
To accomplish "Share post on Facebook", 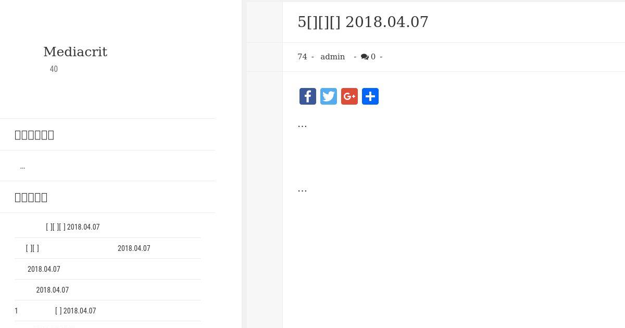I will pos(308,96).
